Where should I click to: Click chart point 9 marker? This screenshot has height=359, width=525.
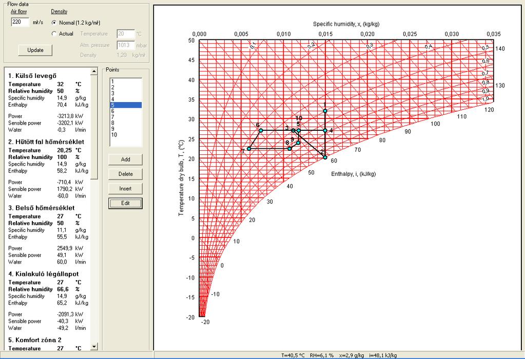point(298,143)
